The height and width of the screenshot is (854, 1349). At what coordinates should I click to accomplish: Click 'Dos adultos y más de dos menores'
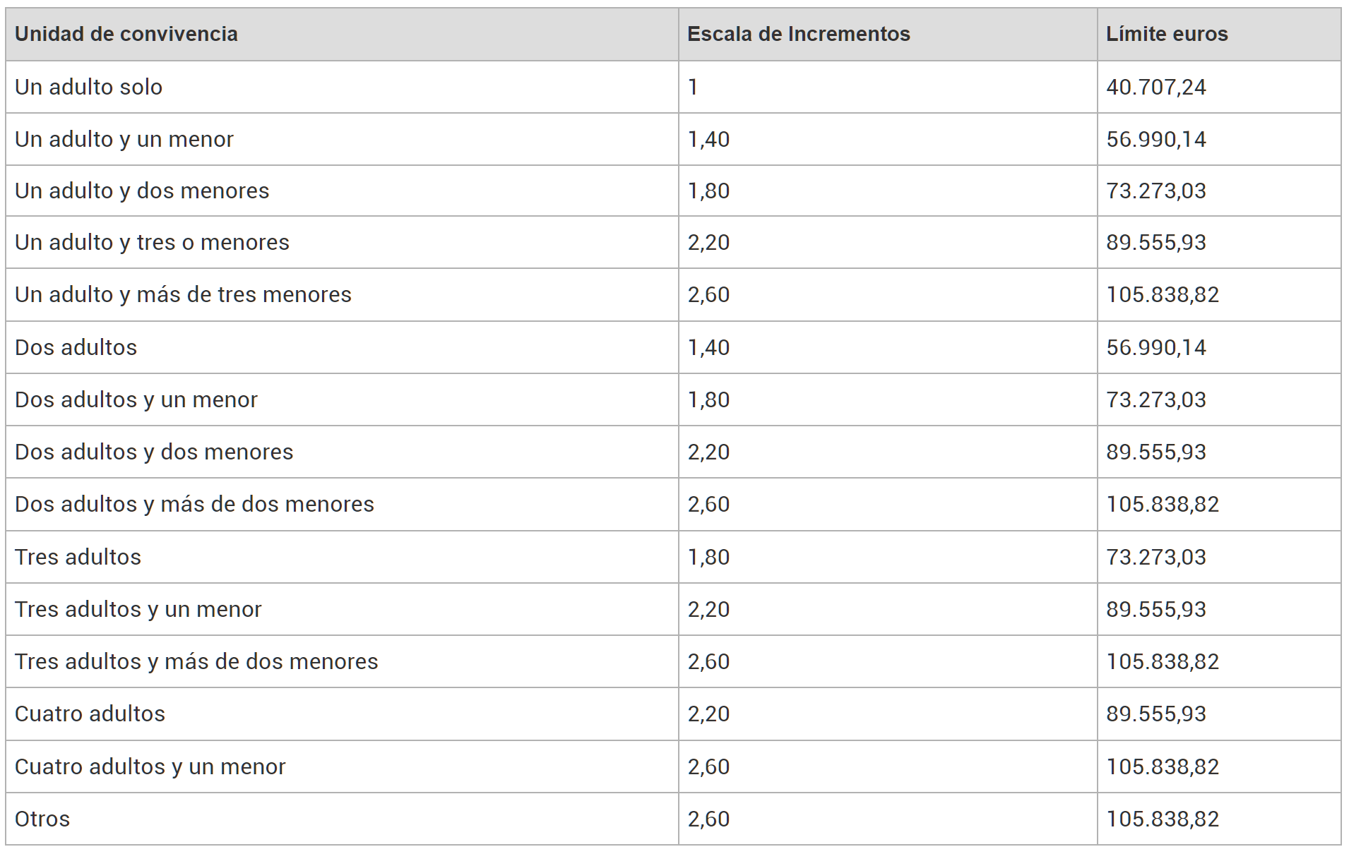pyautogui.click(x=194, y=504)
